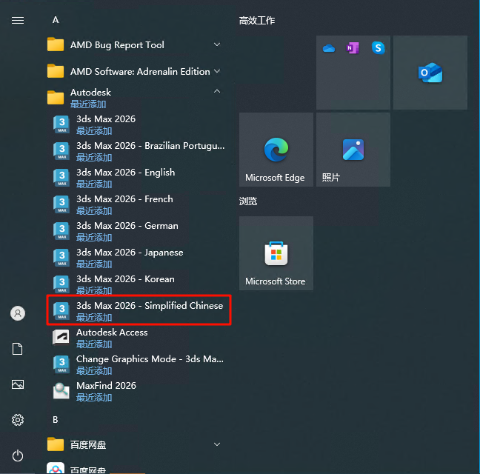This screenshot has width=480, height=474.
Task: Click the Skype icon in tile group
Action: (x=379, y=48)
